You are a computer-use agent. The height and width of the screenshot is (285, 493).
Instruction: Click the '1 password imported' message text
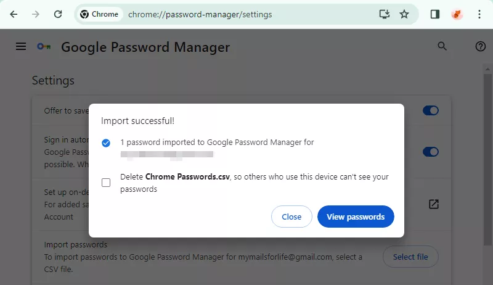pos(217,142)
